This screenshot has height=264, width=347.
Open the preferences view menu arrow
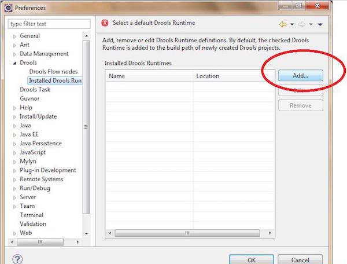point(320,24)
